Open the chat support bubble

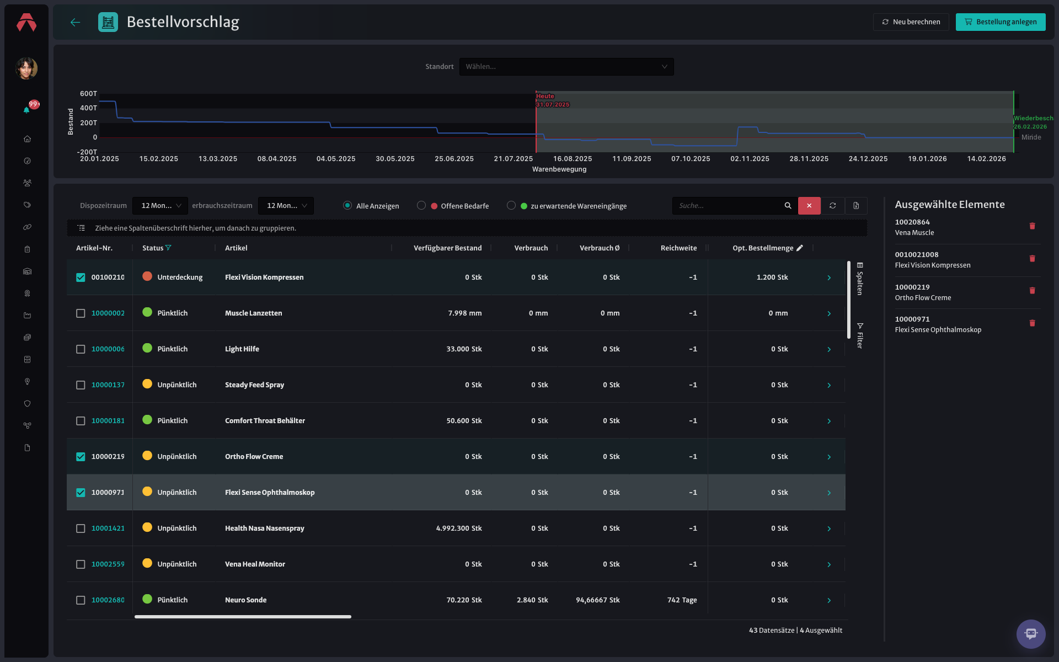[1031, 634]
